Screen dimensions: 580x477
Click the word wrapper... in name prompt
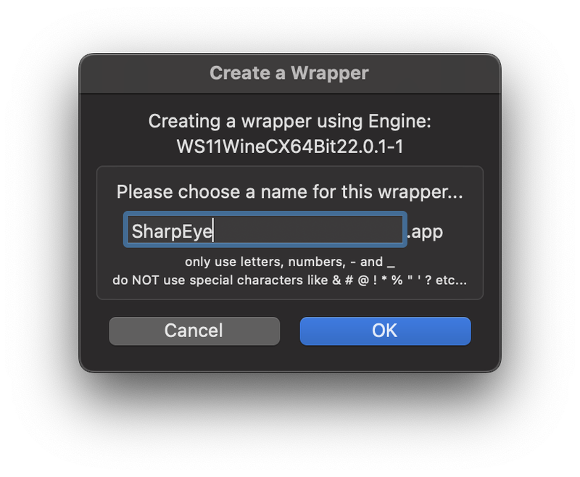pos(420,193)
